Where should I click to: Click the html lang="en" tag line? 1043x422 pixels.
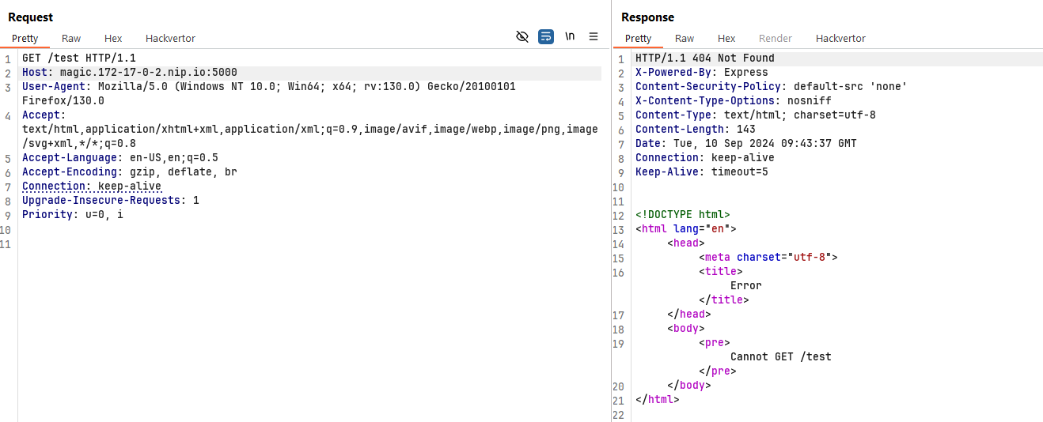(x=686, y=228)
